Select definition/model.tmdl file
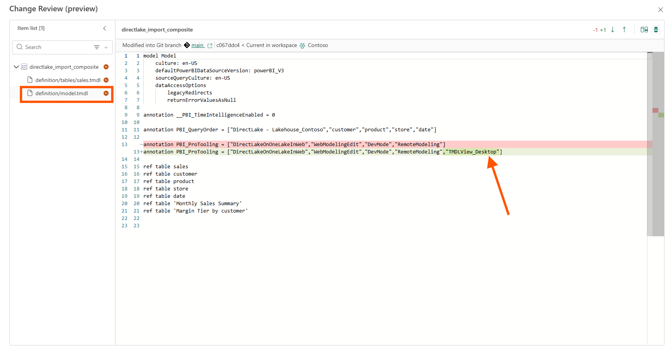The width and height of the screenshot is (668, 354). [62, 93]
